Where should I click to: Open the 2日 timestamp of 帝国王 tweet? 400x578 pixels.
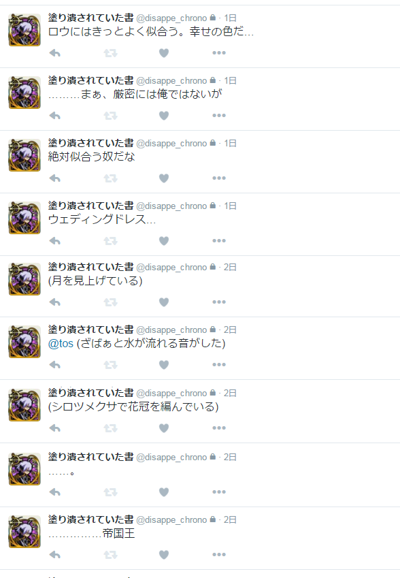[x=230, y=519]
